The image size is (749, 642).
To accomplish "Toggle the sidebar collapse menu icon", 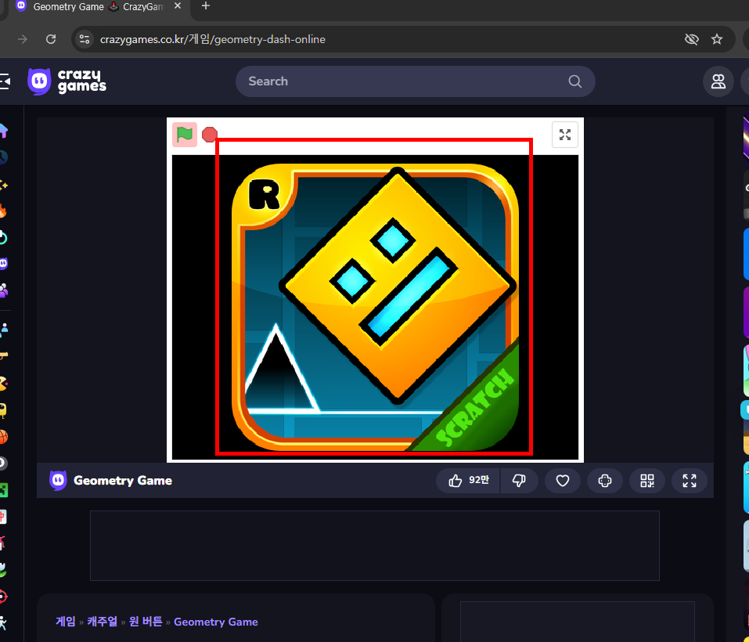I will 4,81.
